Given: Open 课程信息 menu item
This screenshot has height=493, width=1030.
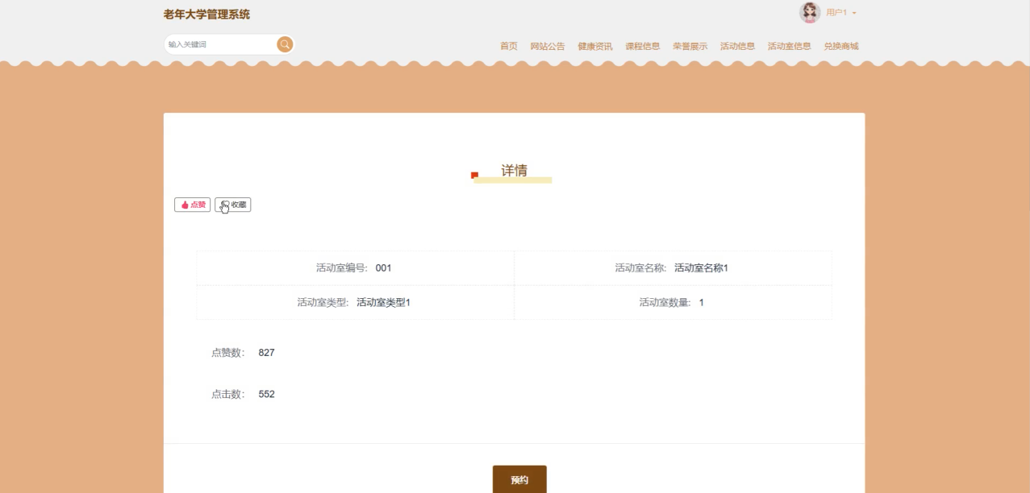Looking at the screenshot, I should (x=643, y=46).
